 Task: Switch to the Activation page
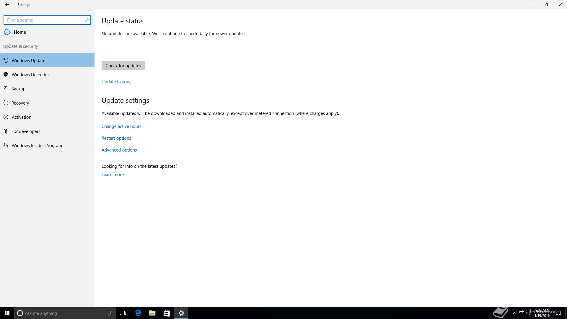(x=47, y=117)
